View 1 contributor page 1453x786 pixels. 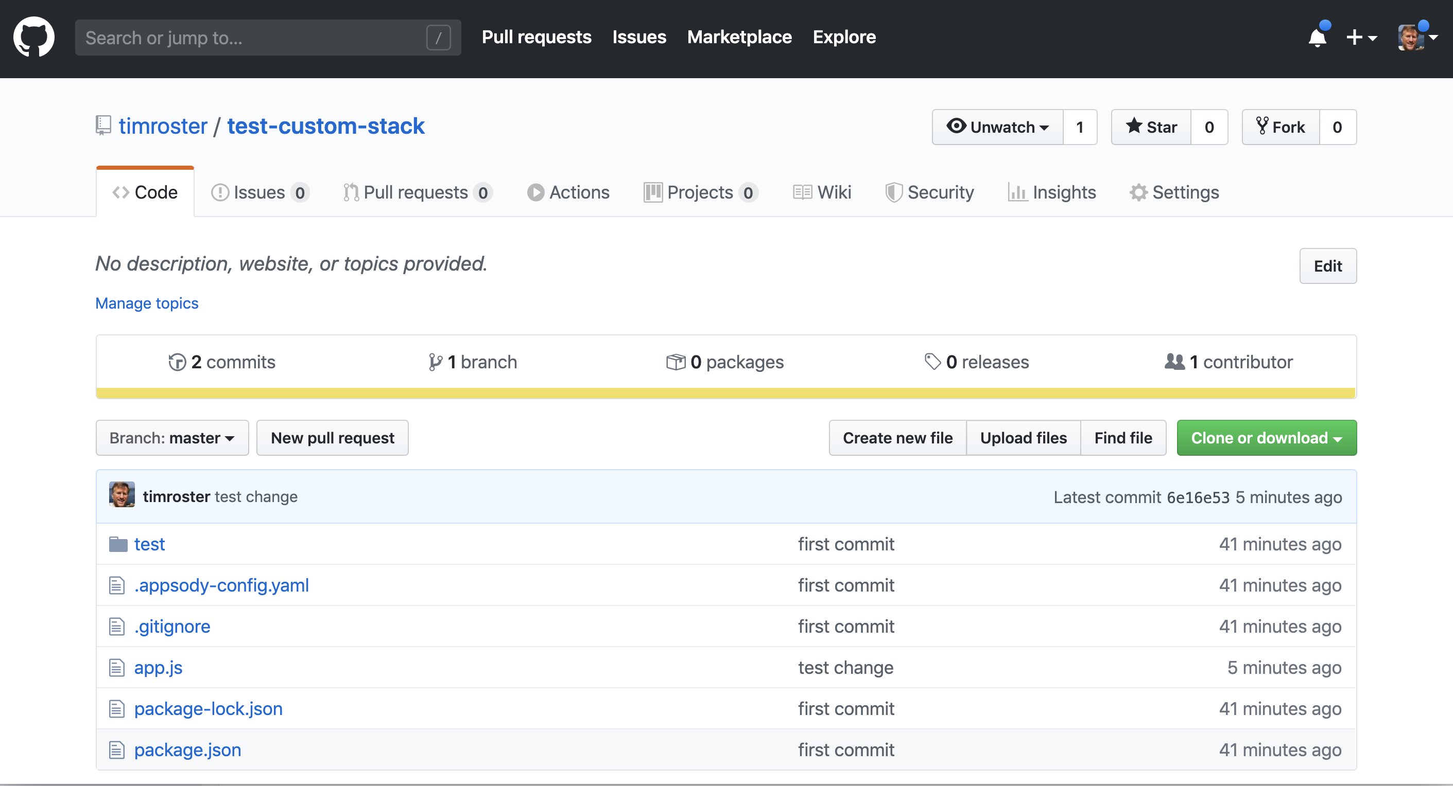click(1229, 362)
